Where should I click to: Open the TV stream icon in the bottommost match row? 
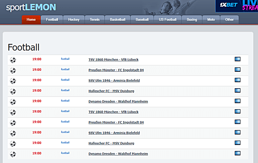pyautogui.click(x=237, y=153)
